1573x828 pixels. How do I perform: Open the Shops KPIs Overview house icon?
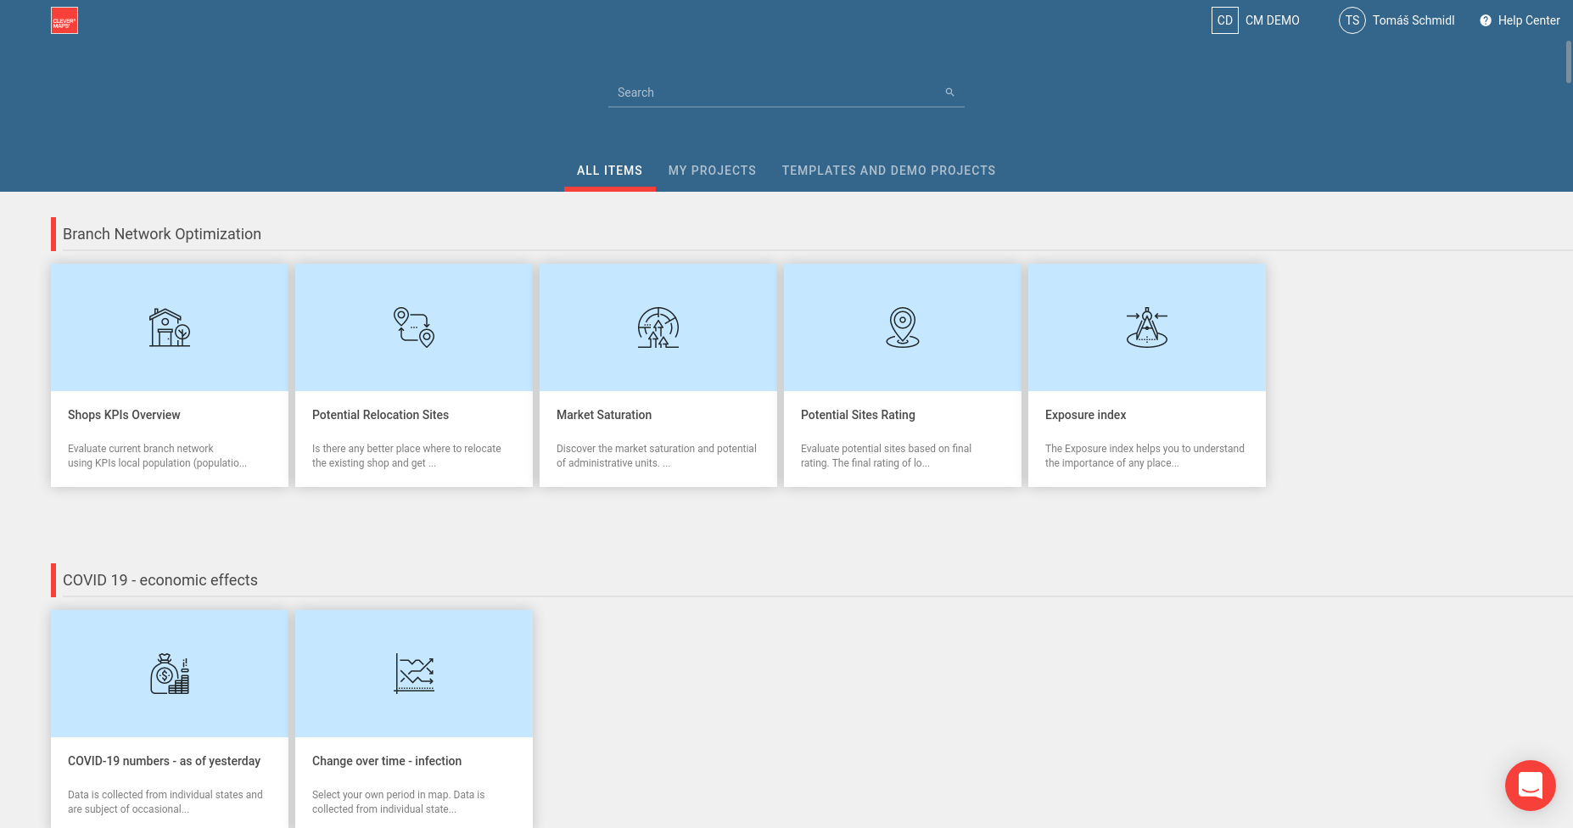[x=170, y=327]
